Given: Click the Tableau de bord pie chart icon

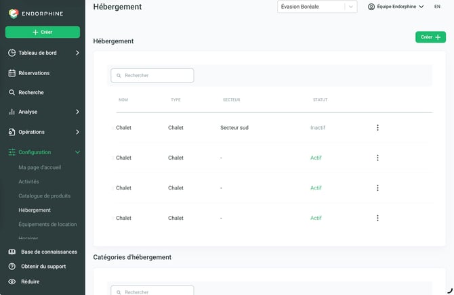Looking at the screenshot, I should coord(12,53).
